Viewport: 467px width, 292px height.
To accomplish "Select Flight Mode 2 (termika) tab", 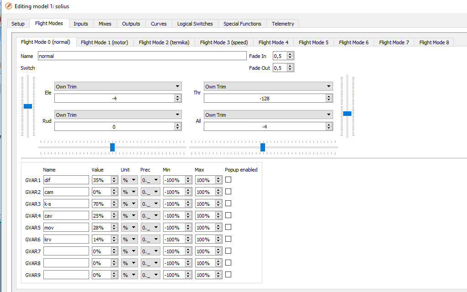I will [x=164, y=42].
